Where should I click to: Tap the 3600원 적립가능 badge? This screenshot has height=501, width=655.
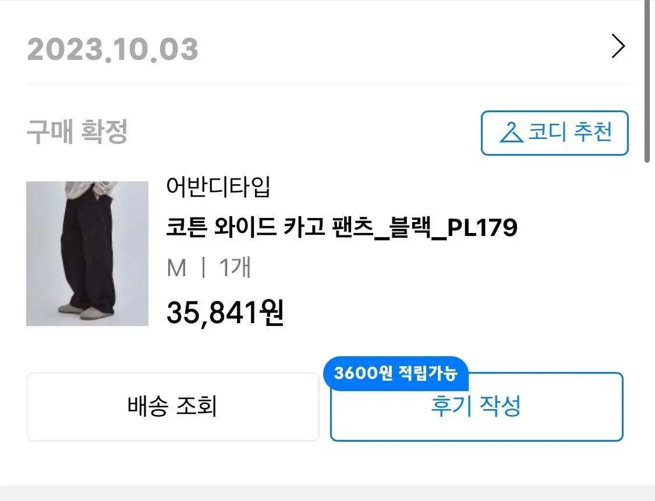coord(395,373)
